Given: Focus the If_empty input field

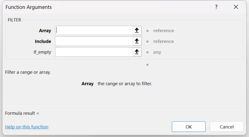Looking at the screenshot, I should (x=94, y=52).
